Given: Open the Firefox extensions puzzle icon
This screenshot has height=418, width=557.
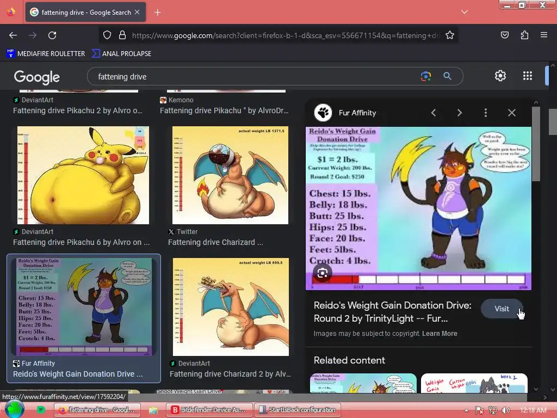Looking at the screenshot, I should (524, 35).
